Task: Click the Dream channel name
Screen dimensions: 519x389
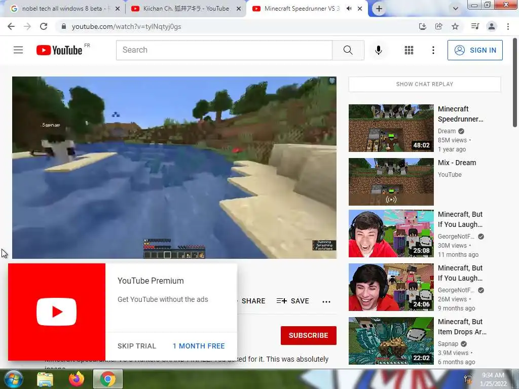Action: click(x=447, y=131)
